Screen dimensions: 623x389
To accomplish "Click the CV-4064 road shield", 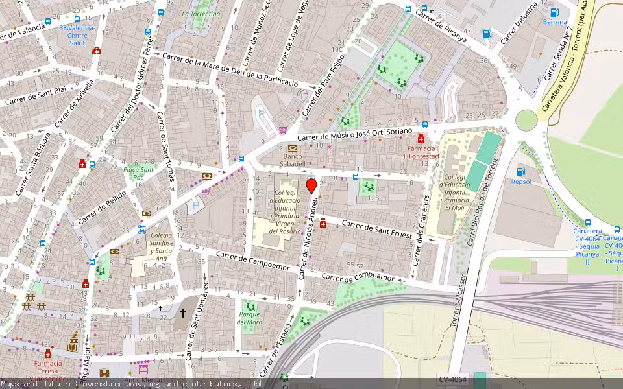I will (x=452, y=379).
